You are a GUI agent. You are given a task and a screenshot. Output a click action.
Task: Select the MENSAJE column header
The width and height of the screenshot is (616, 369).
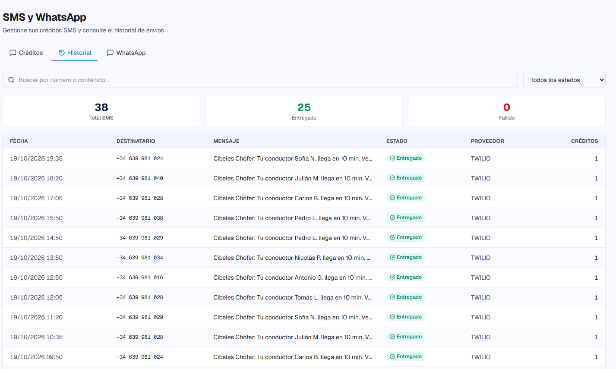click(x=226, y=141)
